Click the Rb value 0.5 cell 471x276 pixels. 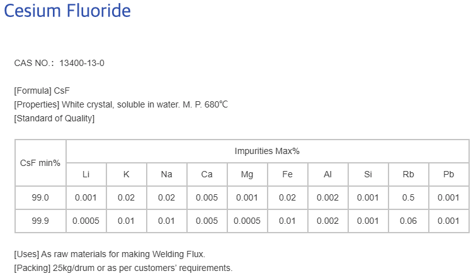tap(409, 197)
